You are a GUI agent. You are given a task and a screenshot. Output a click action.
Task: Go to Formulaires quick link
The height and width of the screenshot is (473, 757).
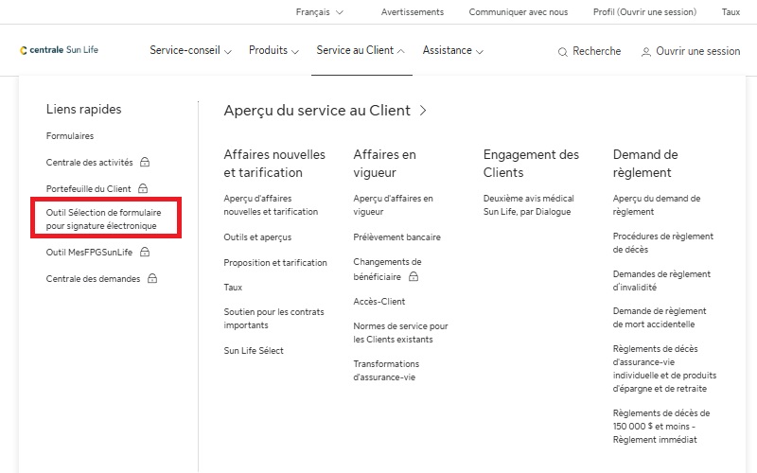click(70, 136)
